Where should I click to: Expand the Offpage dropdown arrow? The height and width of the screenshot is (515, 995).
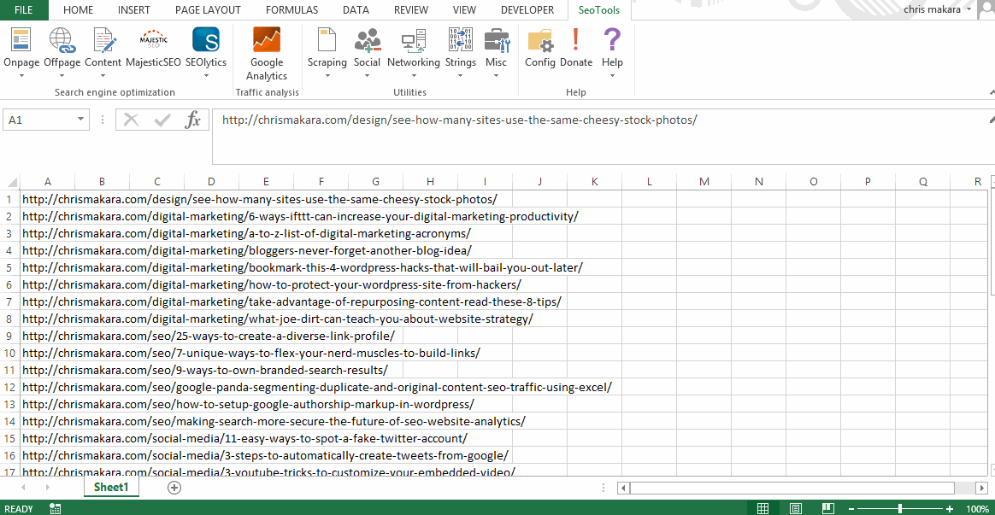pos(62,75)
